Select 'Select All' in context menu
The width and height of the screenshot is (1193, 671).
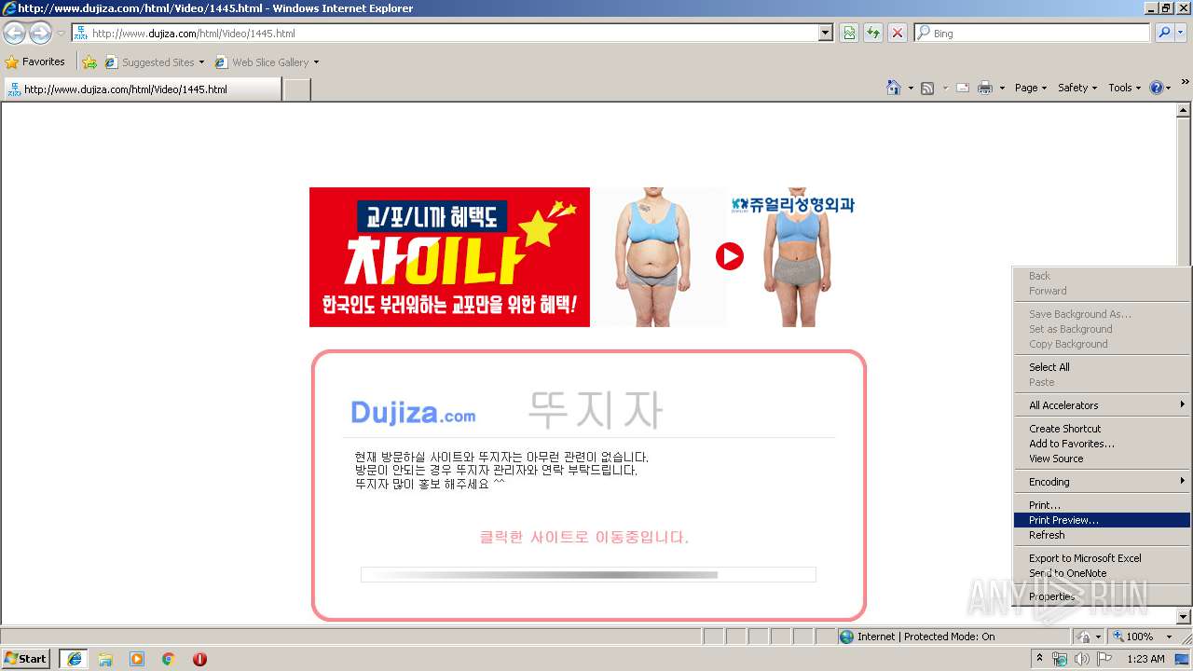1102,367
